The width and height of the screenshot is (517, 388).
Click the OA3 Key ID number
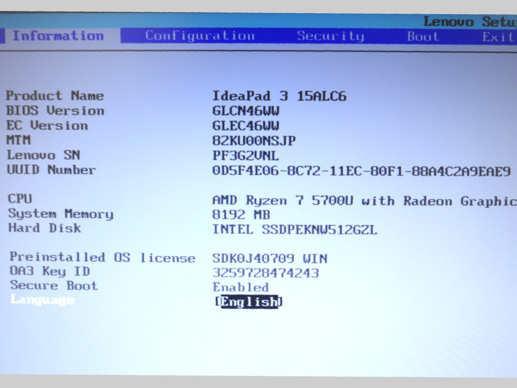265,273
